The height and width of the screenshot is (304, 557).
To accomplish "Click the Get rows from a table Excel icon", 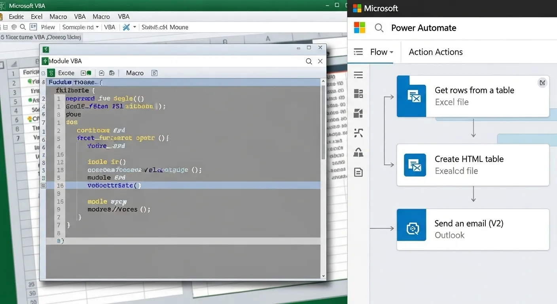I will pos(412,96).
